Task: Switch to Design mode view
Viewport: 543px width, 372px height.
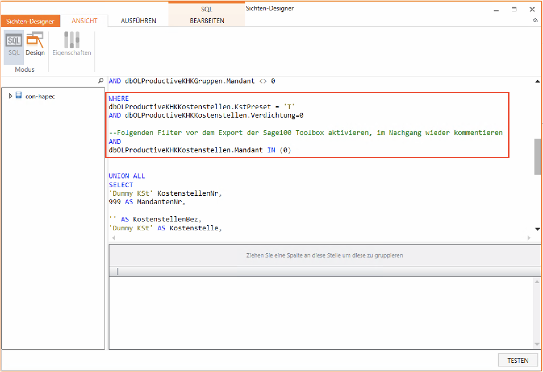Action: point(35,44)
